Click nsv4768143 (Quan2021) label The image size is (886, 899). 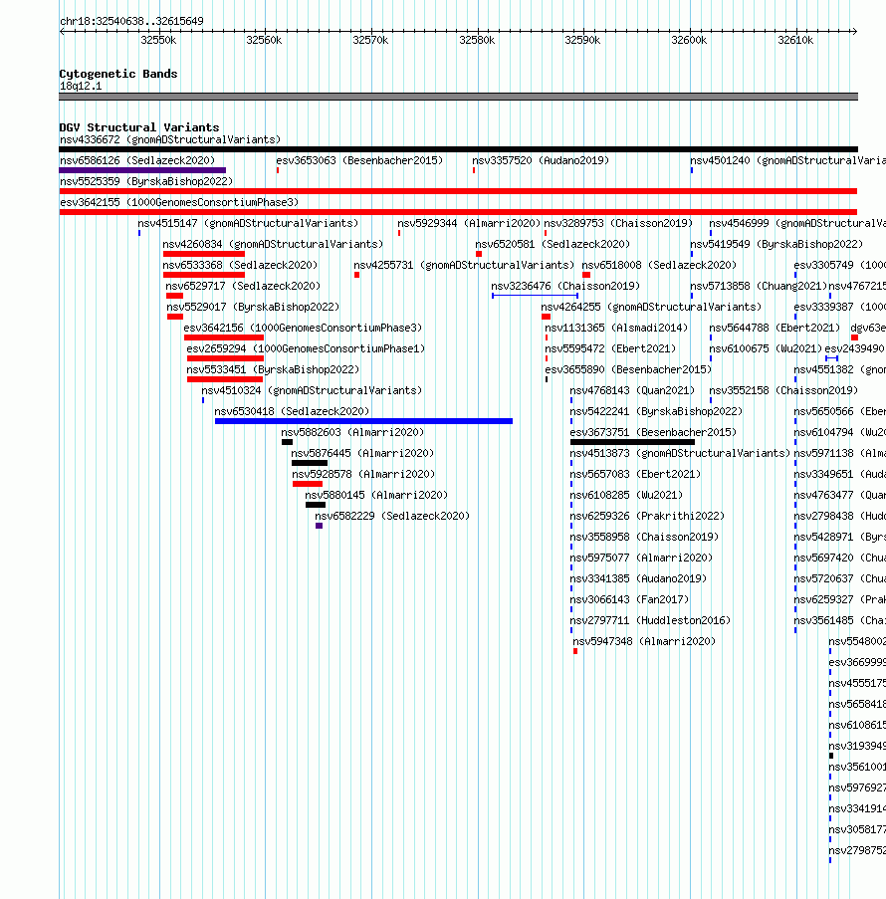click(x=632, y=391)
